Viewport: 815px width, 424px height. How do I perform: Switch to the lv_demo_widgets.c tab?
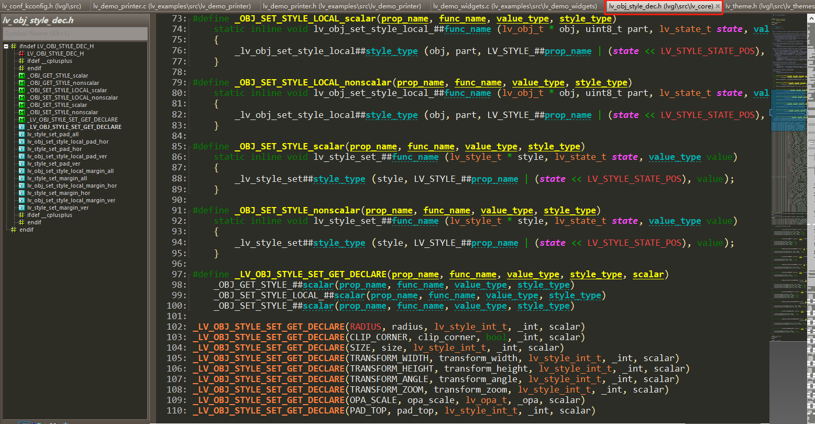point(515,6)
